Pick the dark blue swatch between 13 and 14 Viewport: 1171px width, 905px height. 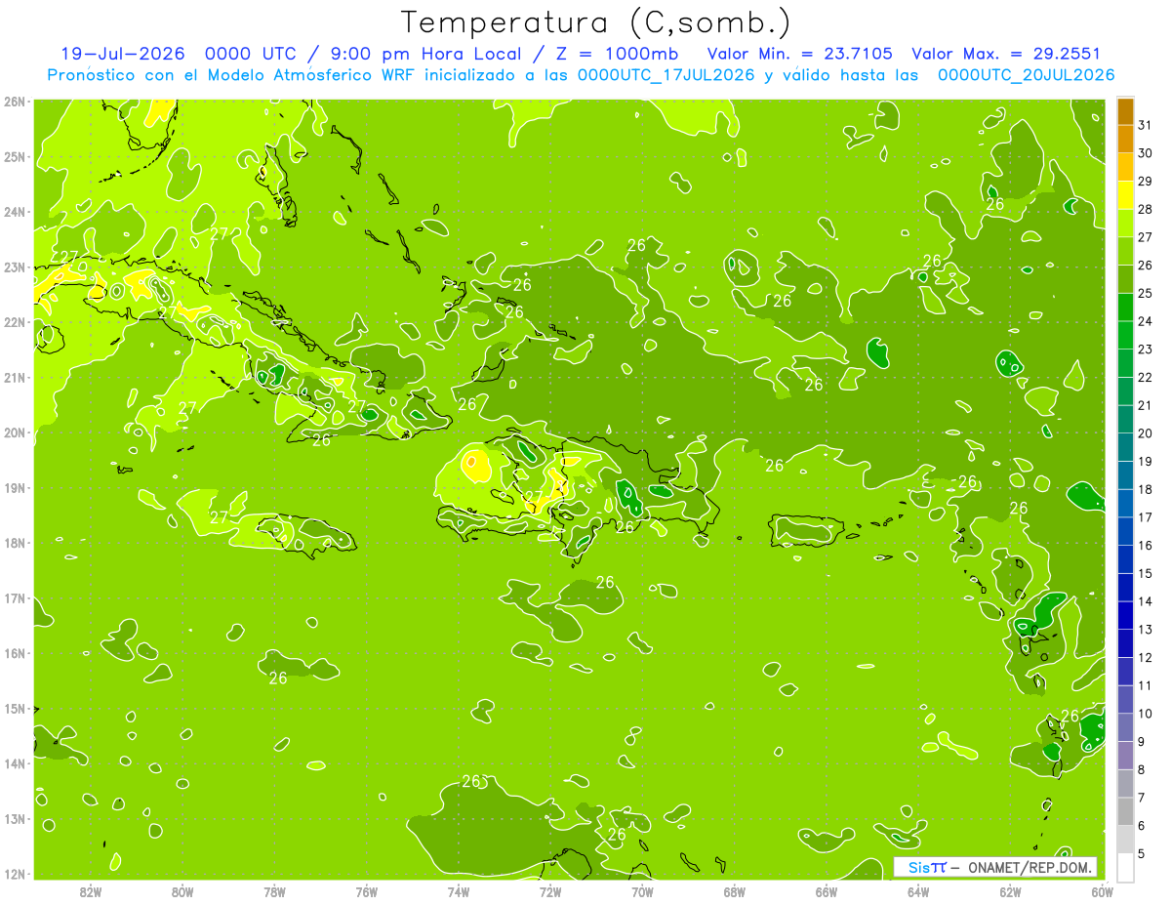pos(1125,615)
